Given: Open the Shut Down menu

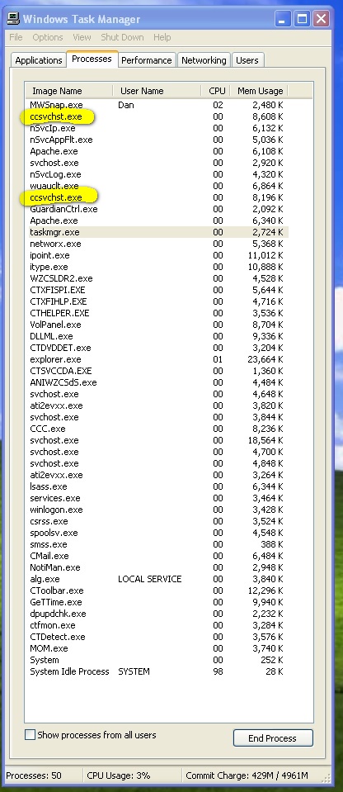Looking at the screenshot, I should (122, 37).
